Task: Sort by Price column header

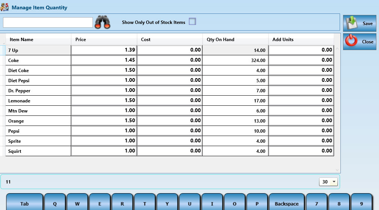Action: point(104,39)
